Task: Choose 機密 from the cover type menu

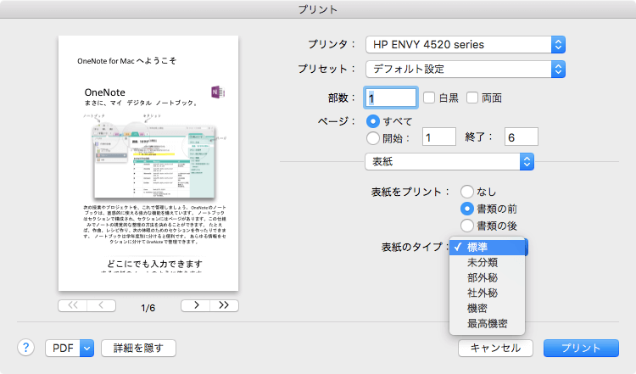Action: pos(487,309)
